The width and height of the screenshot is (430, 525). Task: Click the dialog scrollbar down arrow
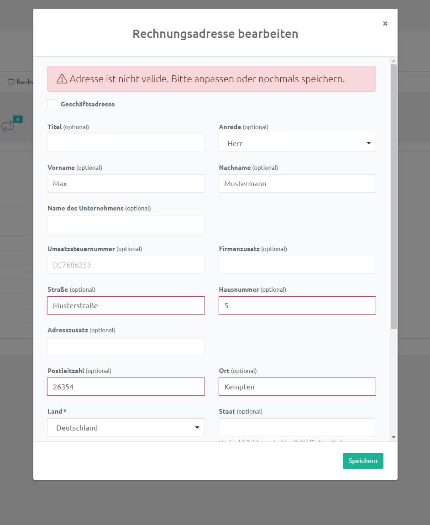click(394, 437)
